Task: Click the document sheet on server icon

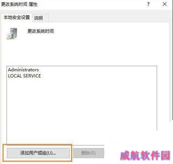Action: [9, 36]
